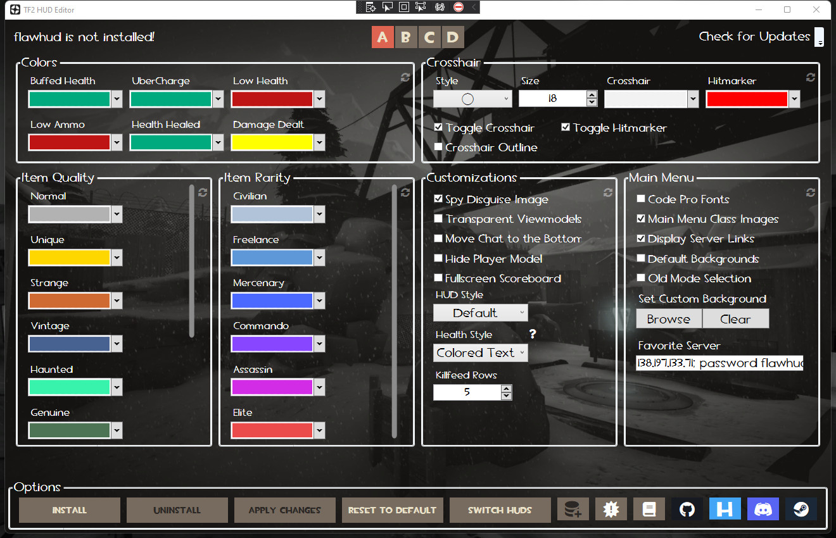The height and width of the screenshot is (538, 836).
Task: Click Check for Updates
Action: pyautogui.click(x=754, y=36)
